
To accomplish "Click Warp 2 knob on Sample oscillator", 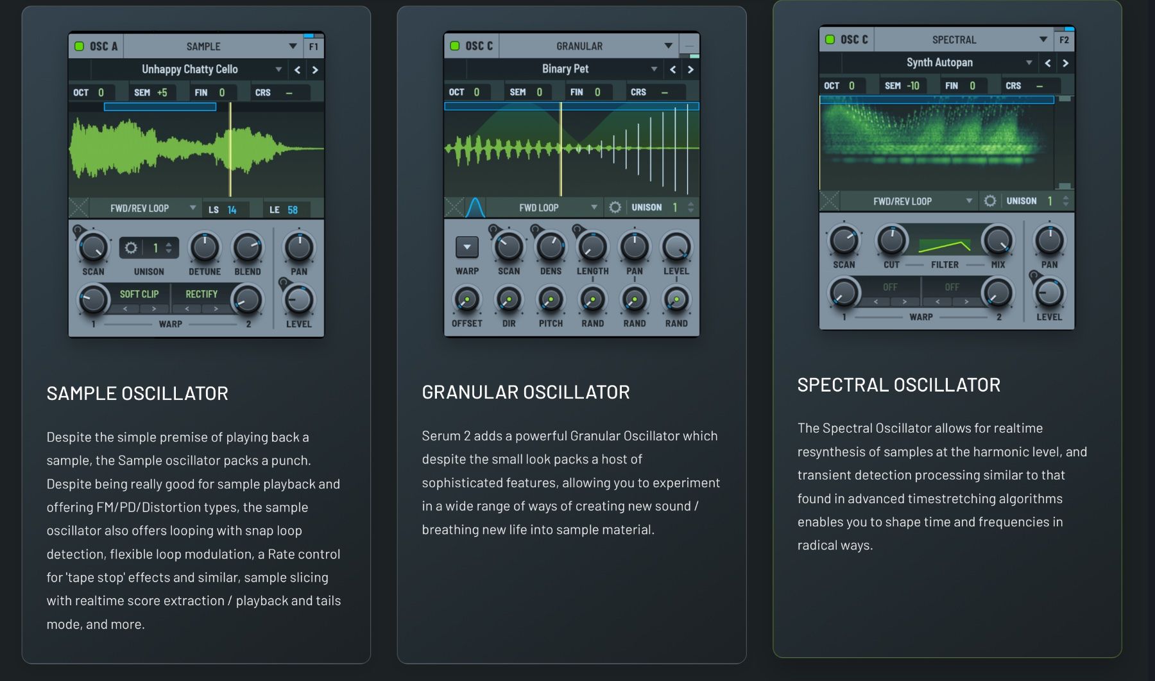I will pyautogui.click(x=248, y=300).
